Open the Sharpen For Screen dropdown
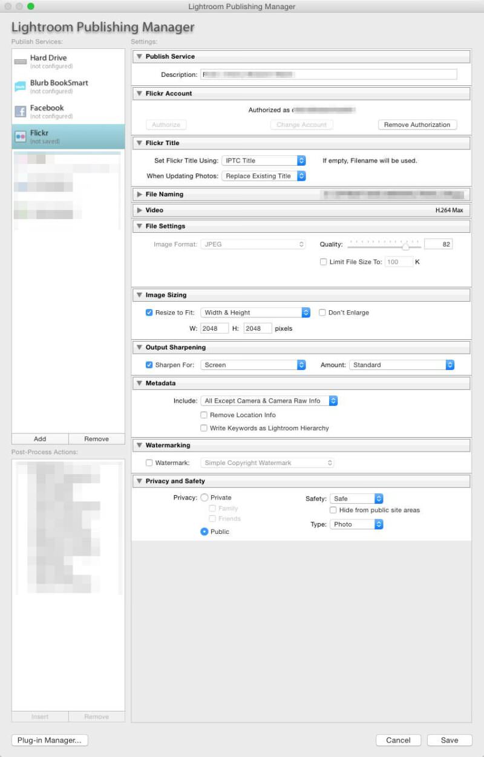This screenshot has height=757, width=484. pyautogui.click(x=253, y=365)
